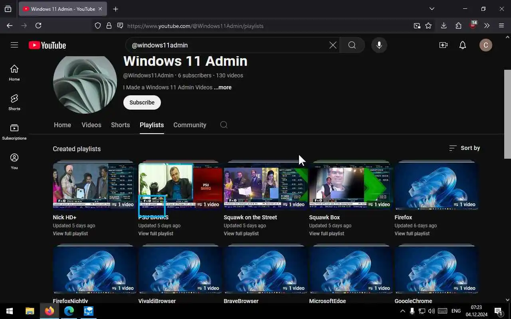
Task: Switch to the Videos tab
Action: (91, 125)
